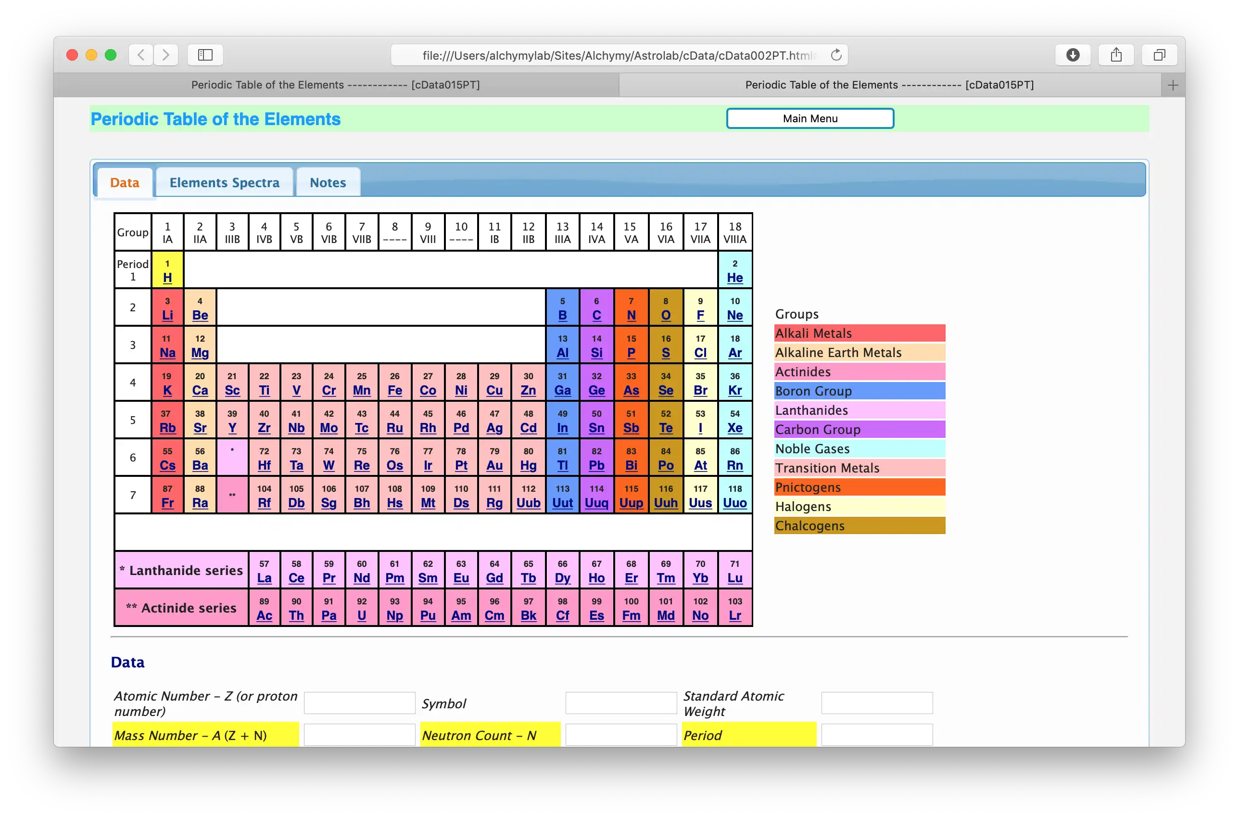Switch to the Notes tab
Image resolution: width=1239 pixels, height=818 pixels.
[x=328, y=182]
